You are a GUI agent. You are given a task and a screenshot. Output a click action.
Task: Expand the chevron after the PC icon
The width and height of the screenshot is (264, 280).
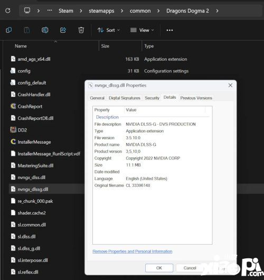click(x=39, y=11)
